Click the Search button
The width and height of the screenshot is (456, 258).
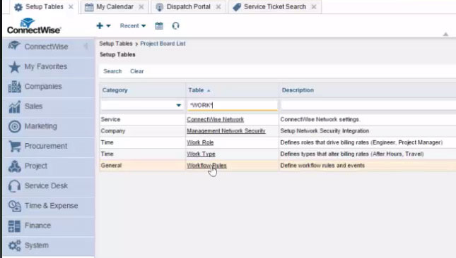pos(112,71)
